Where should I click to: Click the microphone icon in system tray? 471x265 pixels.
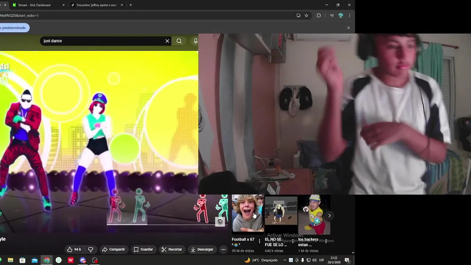(x=302, y=260)
